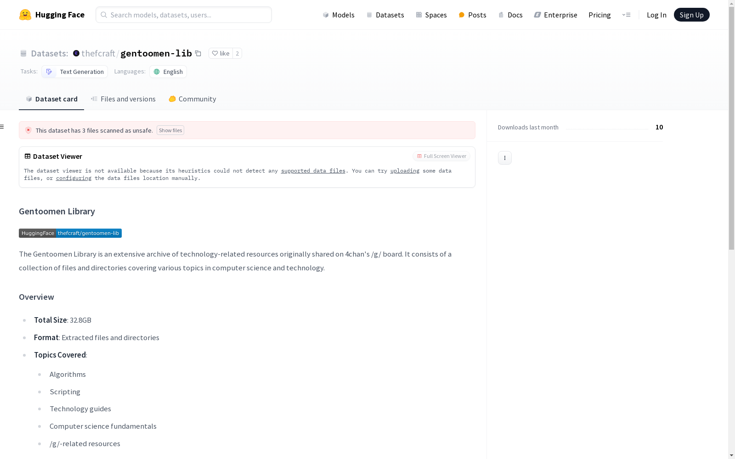735x459 pixels.
Task: Click the Datasets breadcrumb label
Action: point(50,53)
